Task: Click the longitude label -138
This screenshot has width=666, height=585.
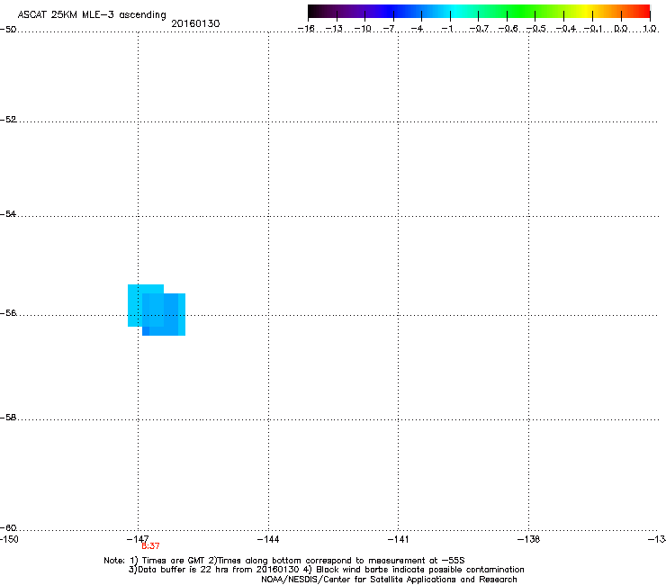Action: click(528, 539)
